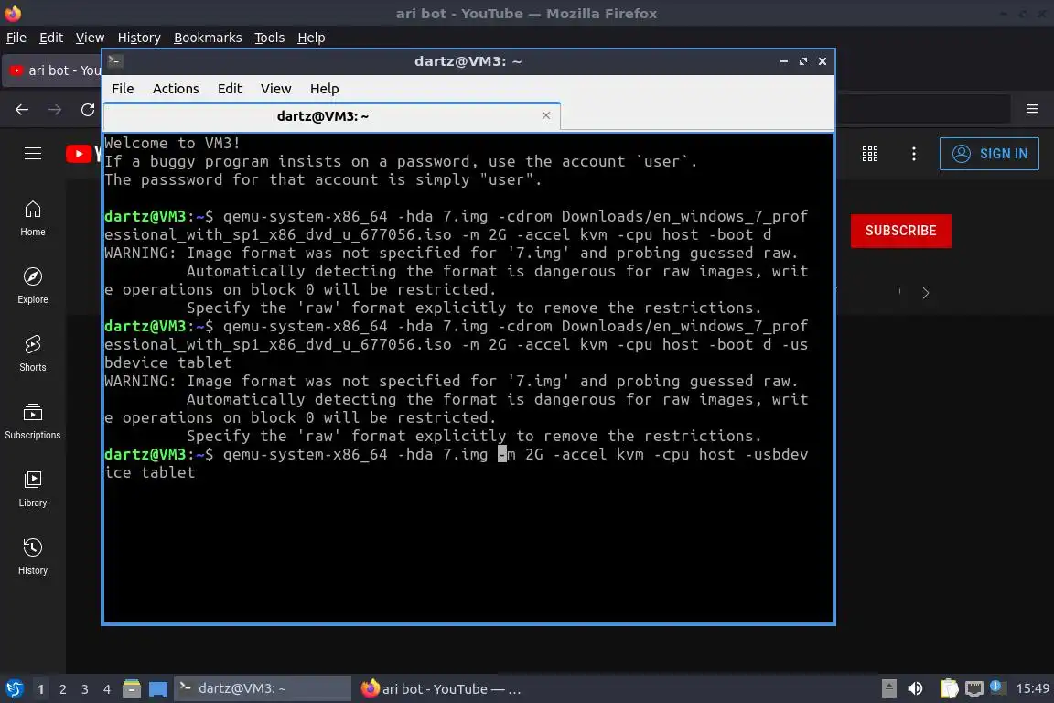Viewport: 1054px width, 703px height.
Task: Switch to workspace 4
Action: click(x=107, y=689)
